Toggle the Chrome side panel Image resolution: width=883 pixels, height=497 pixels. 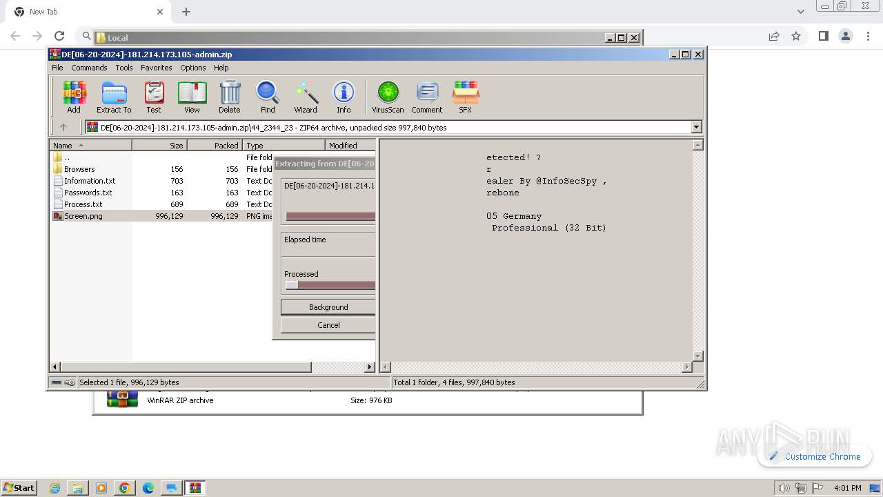tap(823, 36)
